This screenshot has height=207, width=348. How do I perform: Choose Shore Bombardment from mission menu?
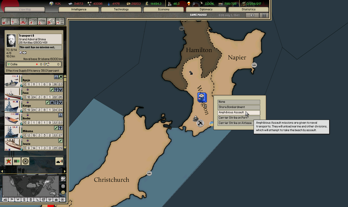click(238, 107)
